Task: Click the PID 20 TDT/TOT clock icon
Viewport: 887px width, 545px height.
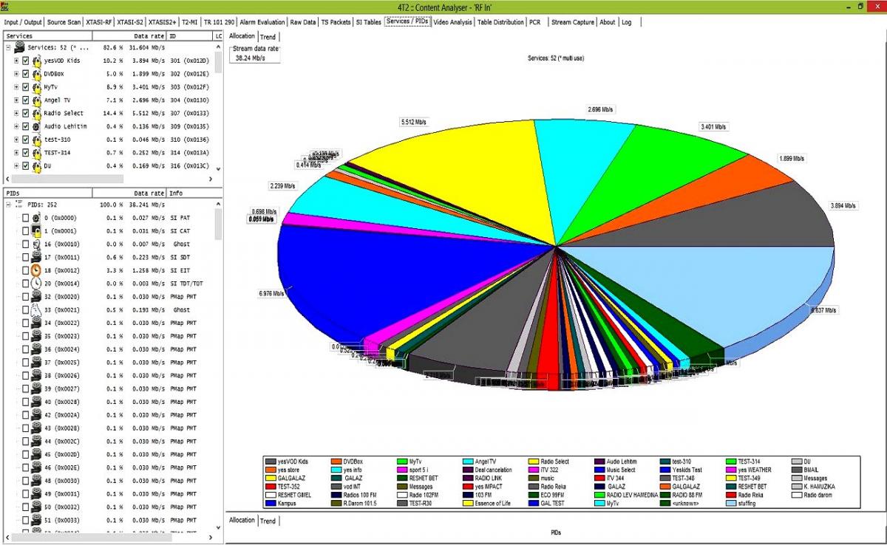Action: 36,284
